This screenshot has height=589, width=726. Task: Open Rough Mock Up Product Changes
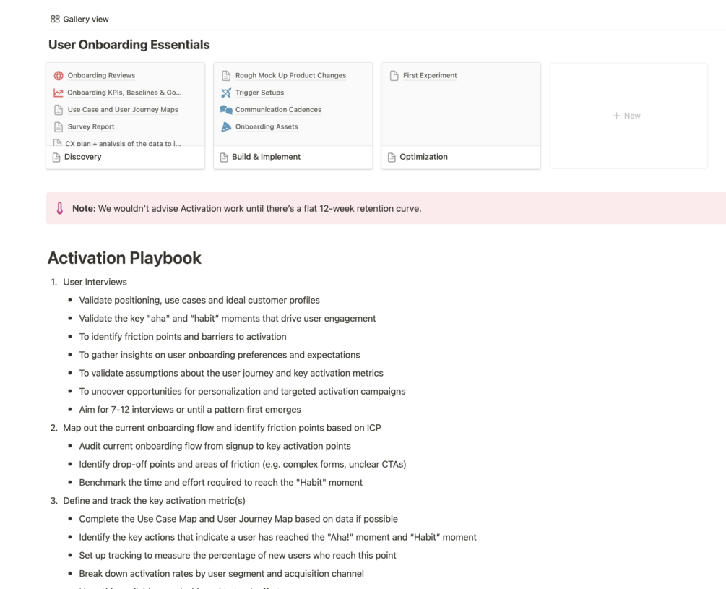coord(290,75)
